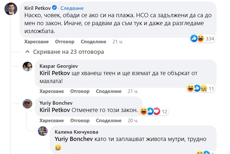Click Калина Кючукова's profile avatar
The width and height of the screenshot is (230, 154).
click(43, 131)
